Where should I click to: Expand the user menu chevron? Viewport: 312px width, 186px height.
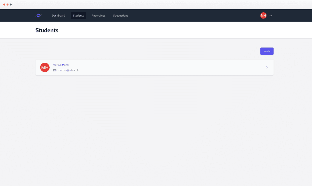pos(271,16)
